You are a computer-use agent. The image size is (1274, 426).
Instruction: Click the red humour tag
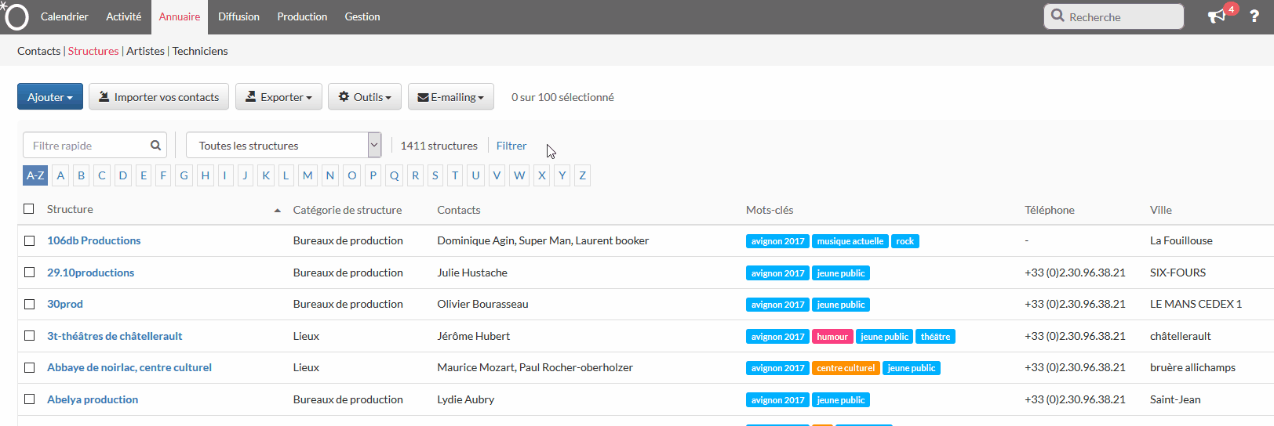pyautogui.click(x=832, y=337)
